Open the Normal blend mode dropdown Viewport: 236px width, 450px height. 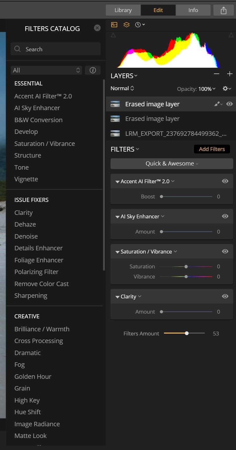(122, 88)
